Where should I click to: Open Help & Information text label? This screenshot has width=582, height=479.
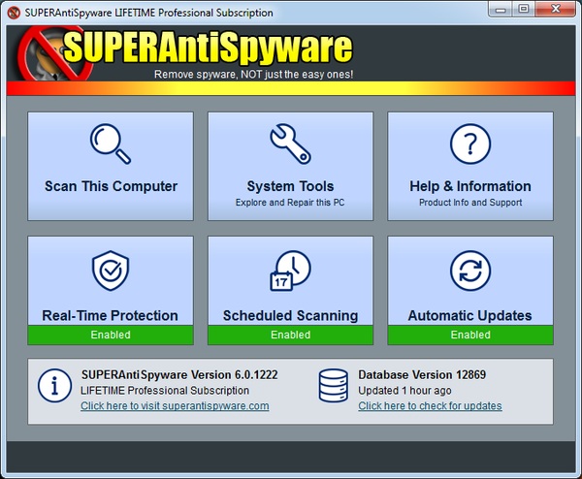[470, 186]
